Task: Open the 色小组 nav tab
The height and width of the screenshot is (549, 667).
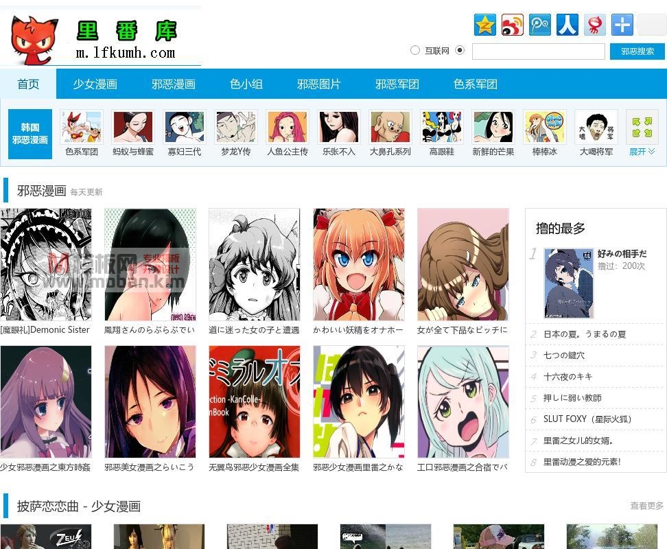Action: (x=246, y=84)
